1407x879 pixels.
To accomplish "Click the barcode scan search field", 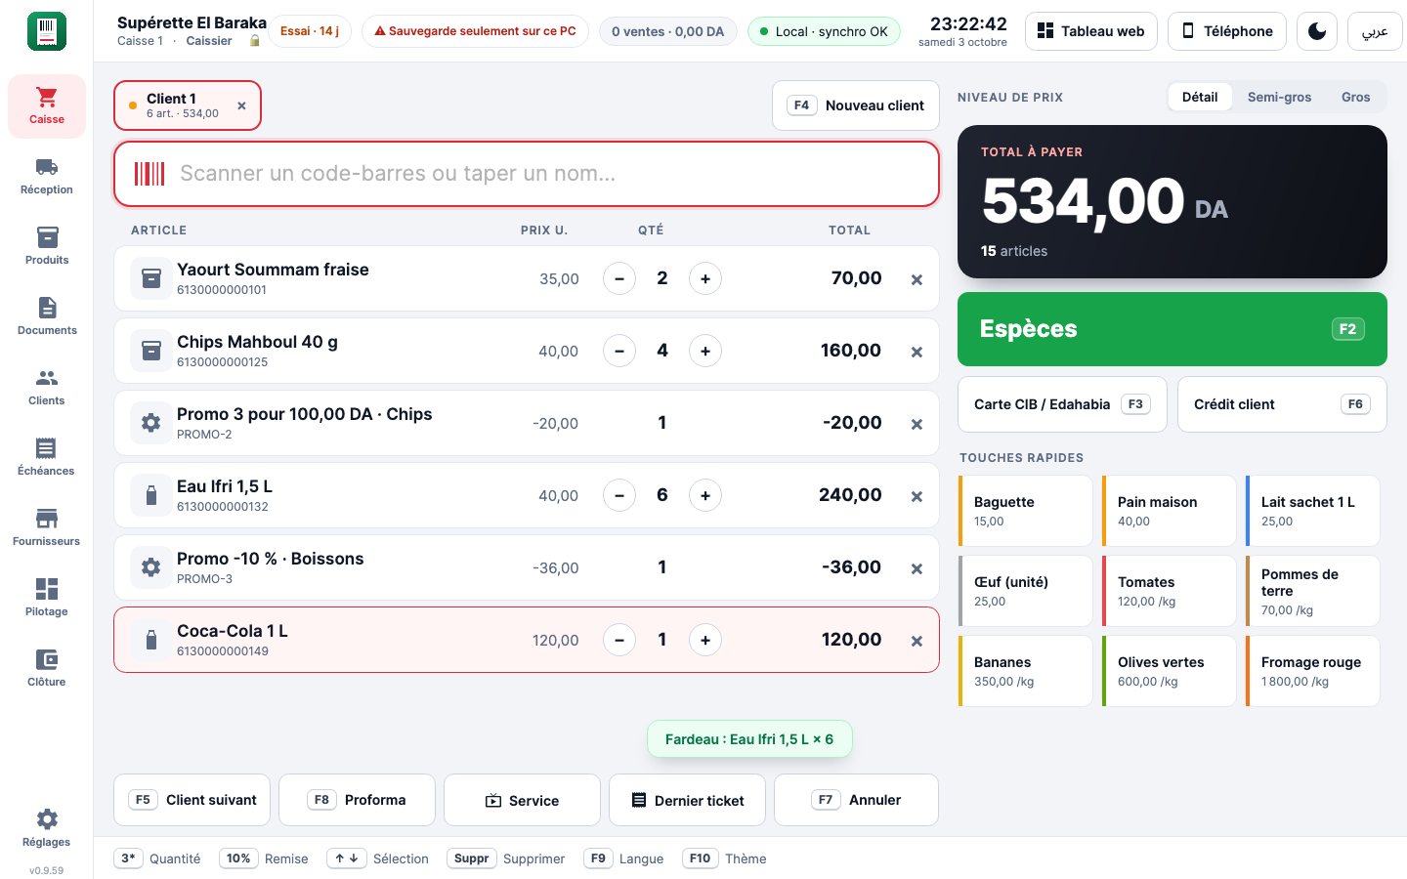I will [x=527, y=174].
